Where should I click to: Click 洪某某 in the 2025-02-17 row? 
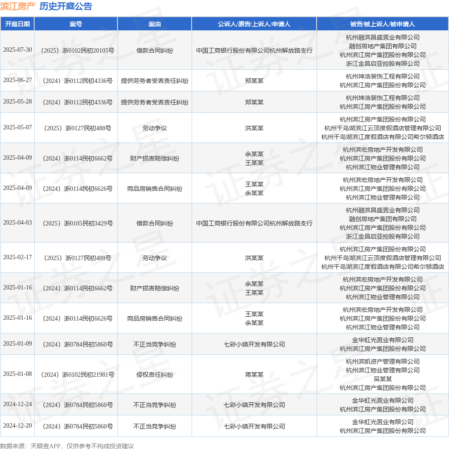click(x=254, y=258)
